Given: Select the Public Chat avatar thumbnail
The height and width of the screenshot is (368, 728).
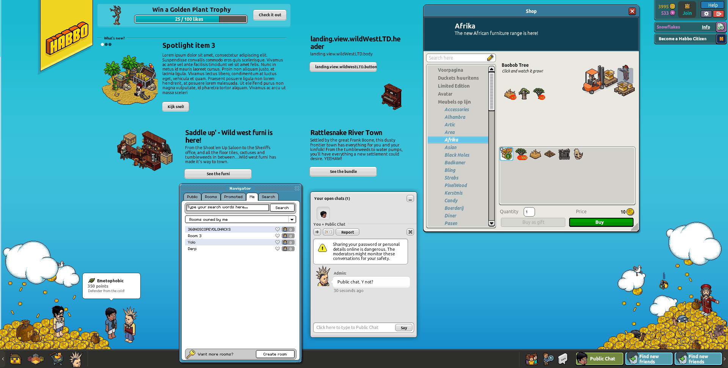Looking at the screenshot, I should 323,213.
